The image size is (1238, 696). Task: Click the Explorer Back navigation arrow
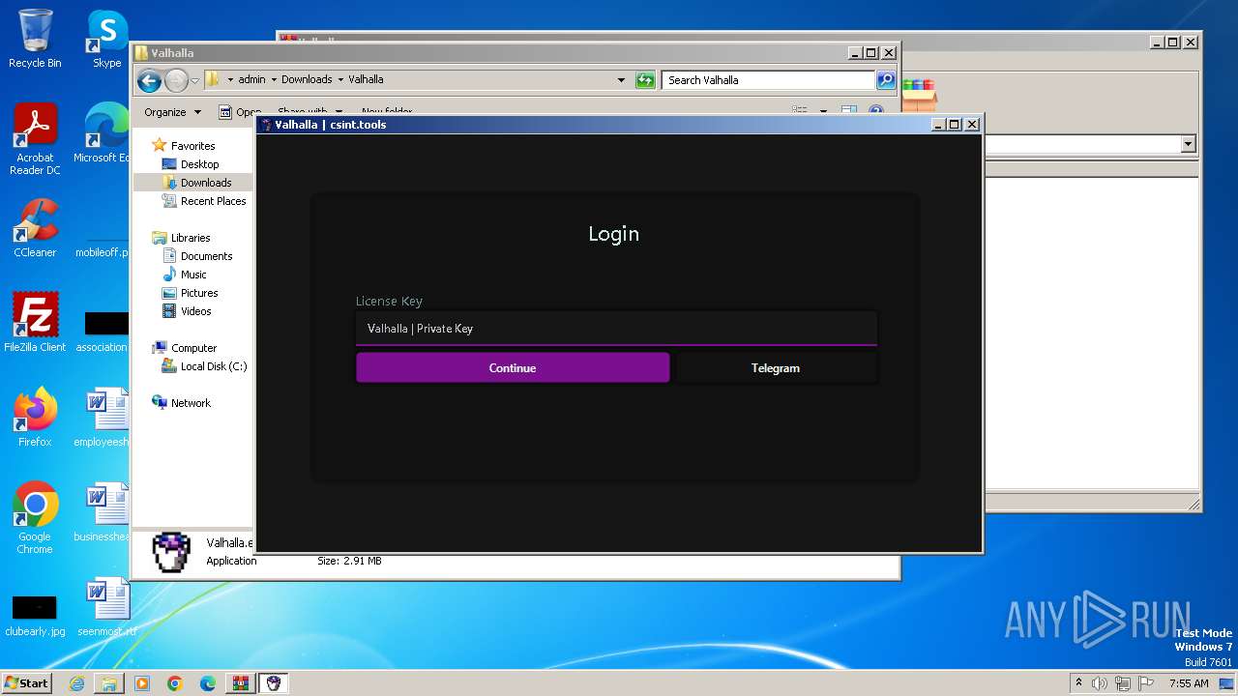pos(149,80)
